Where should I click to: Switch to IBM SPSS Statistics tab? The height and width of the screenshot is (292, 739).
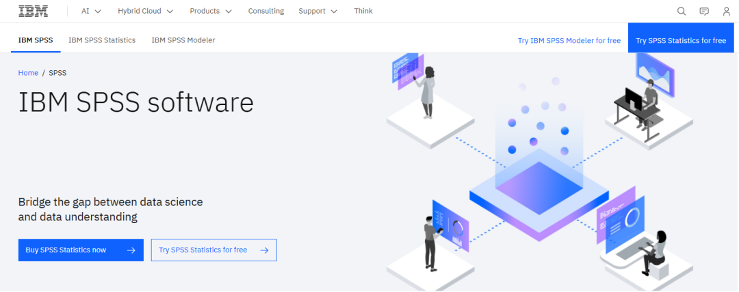[x=102, y=40]
